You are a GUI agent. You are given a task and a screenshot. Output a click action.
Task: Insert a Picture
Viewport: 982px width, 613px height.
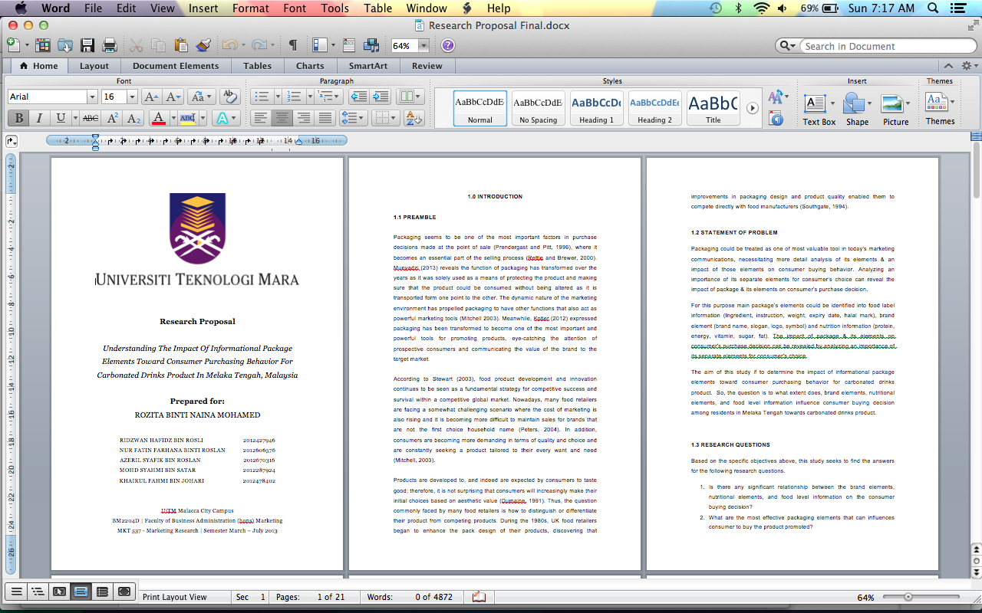tap(895, 109)
